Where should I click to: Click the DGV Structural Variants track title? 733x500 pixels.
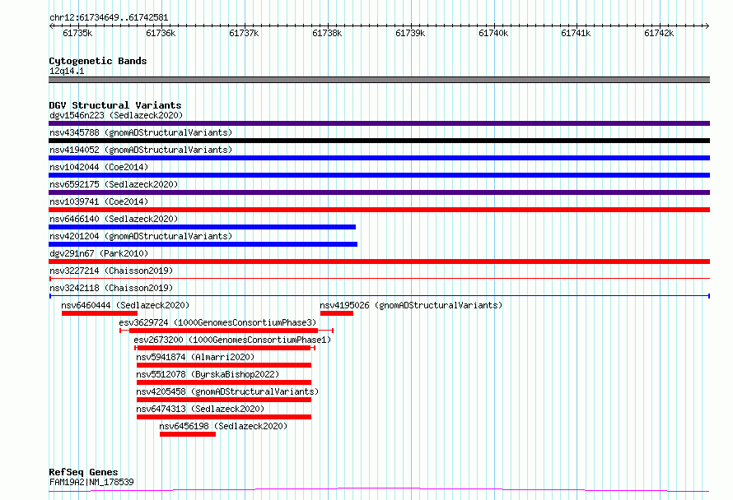tap(115, 105)
